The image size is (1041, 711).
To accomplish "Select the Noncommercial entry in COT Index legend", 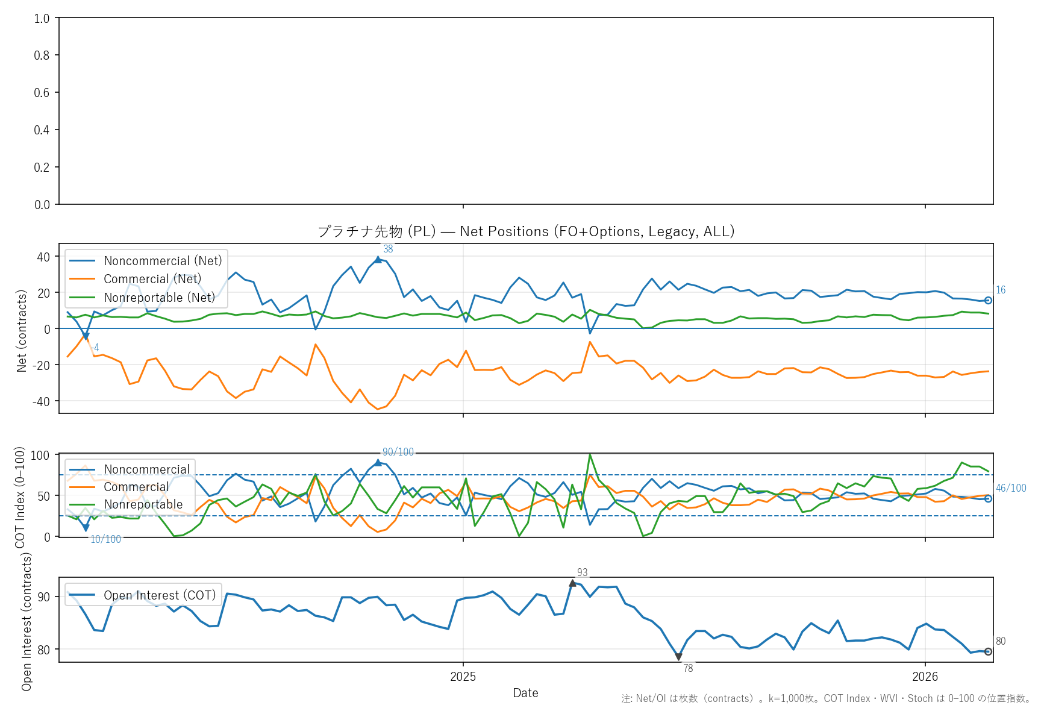I will coord(146,469).
